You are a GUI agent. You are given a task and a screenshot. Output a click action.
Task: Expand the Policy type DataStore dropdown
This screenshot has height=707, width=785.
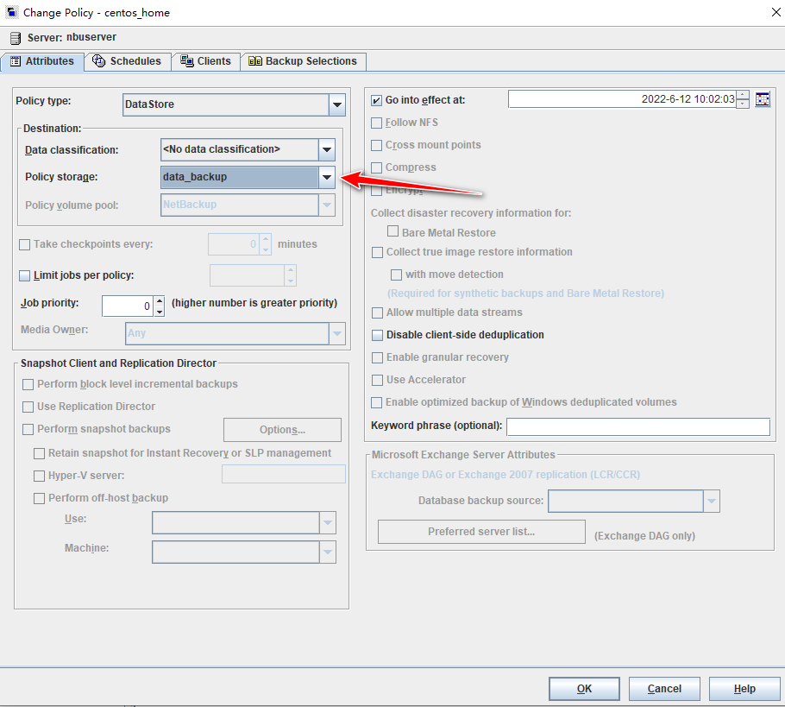tap(337, 104)
